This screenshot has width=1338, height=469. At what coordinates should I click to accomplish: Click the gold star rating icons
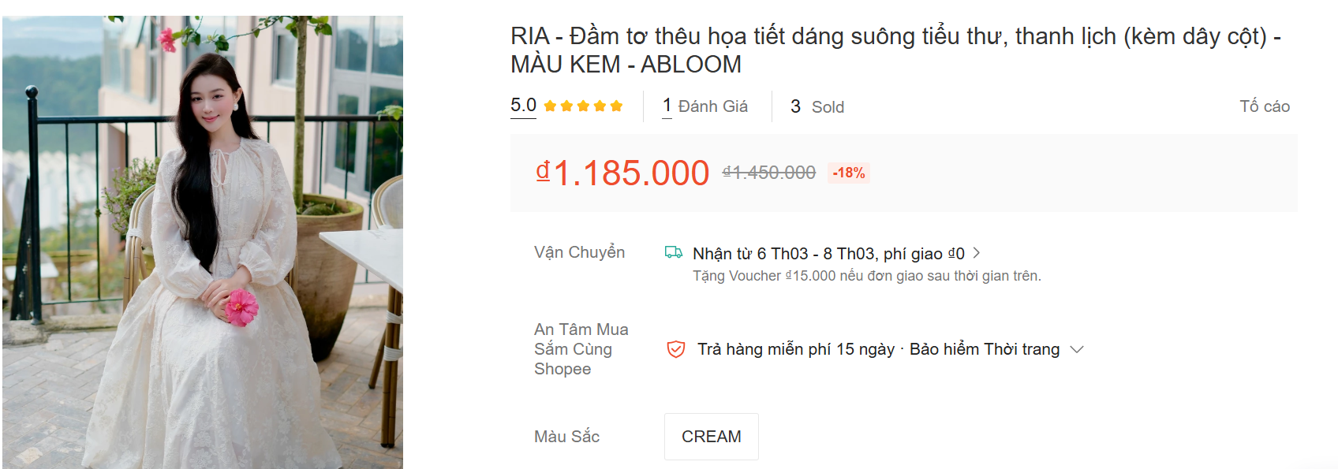click(583, 106)
